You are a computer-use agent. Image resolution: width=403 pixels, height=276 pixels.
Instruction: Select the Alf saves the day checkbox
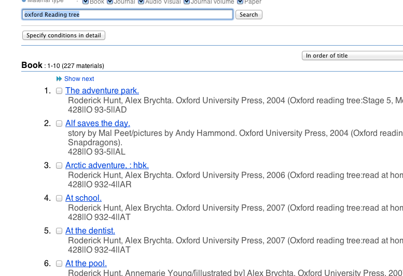coord(59,124)
